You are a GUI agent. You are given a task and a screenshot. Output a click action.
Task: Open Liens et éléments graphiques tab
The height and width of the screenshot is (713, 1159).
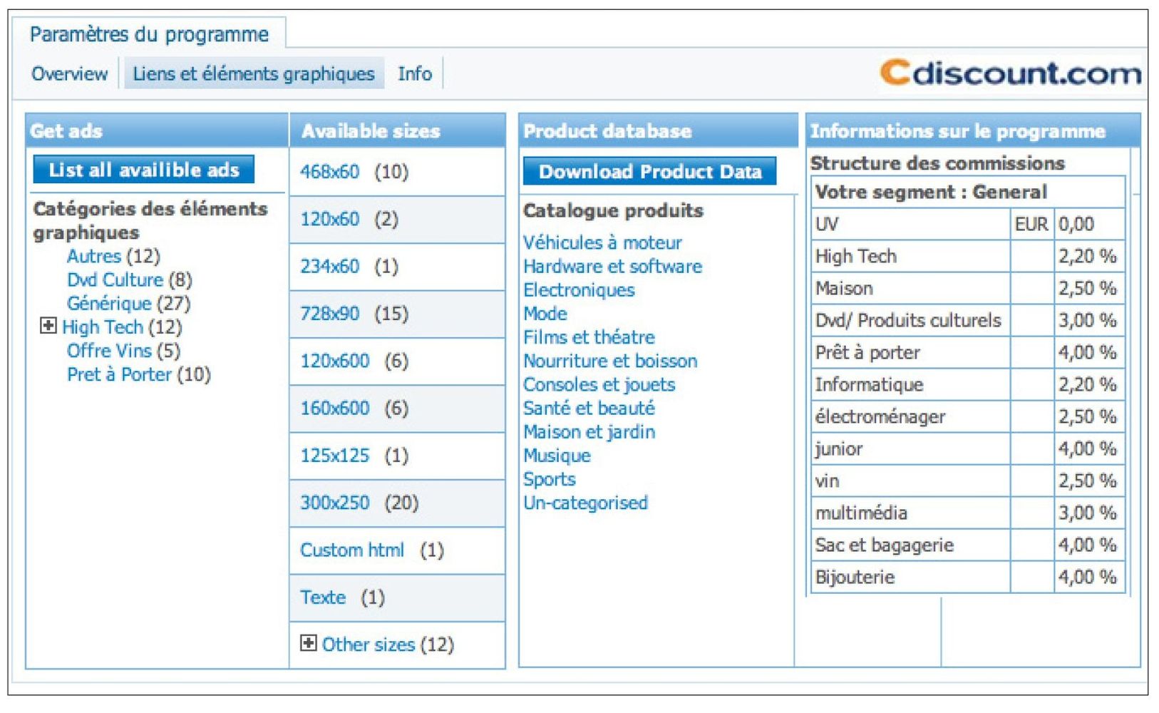tap(254, 74)
